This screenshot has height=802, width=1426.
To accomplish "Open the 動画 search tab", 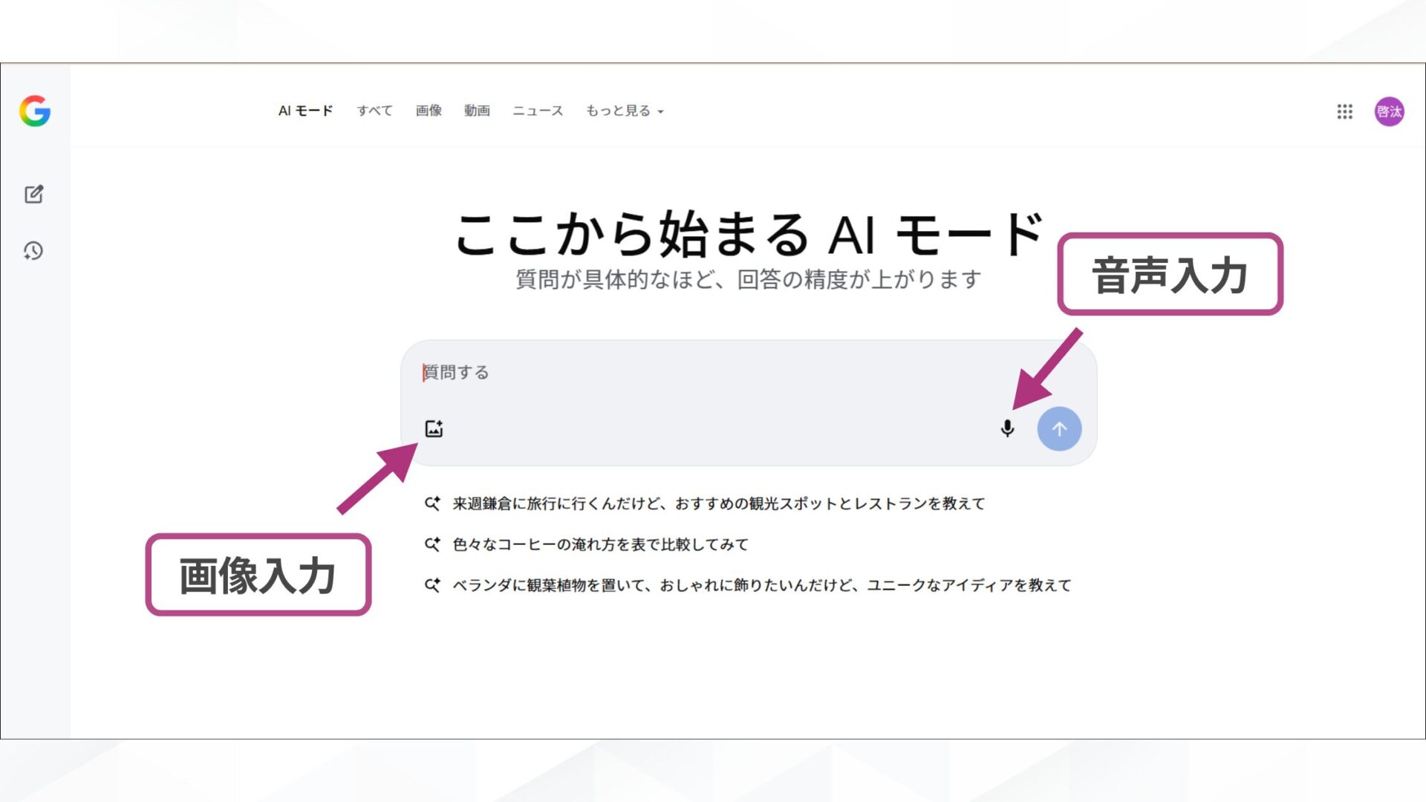I will tap(478, 111).
